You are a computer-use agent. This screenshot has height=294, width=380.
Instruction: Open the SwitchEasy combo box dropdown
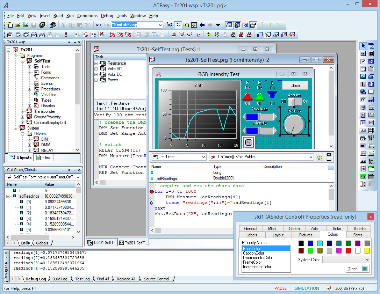click(x=160, y=25)
